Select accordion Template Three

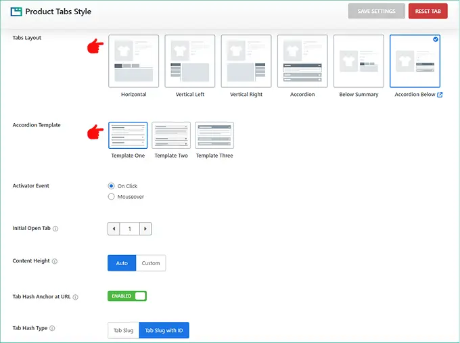(x=214, y=135)
